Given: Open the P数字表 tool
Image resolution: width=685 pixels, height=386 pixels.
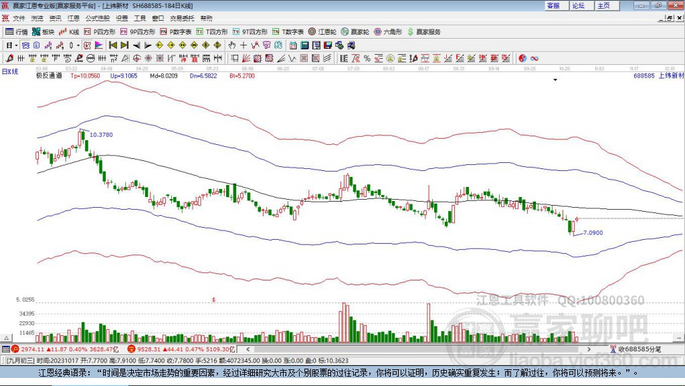Looking at the screenshot, I should pyautogui.click(x=176, y=32).
